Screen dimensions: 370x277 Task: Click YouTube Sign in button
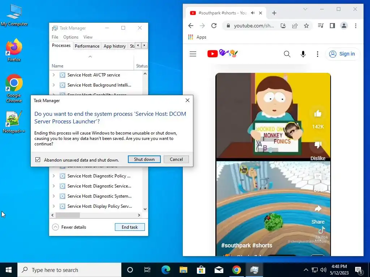[x=342, y=54]
